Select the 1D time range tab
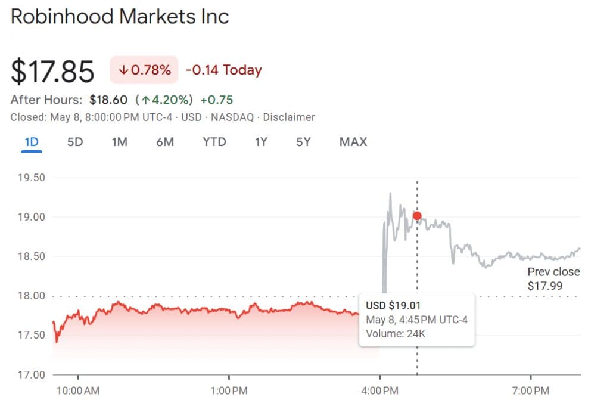 pos(31,142)
